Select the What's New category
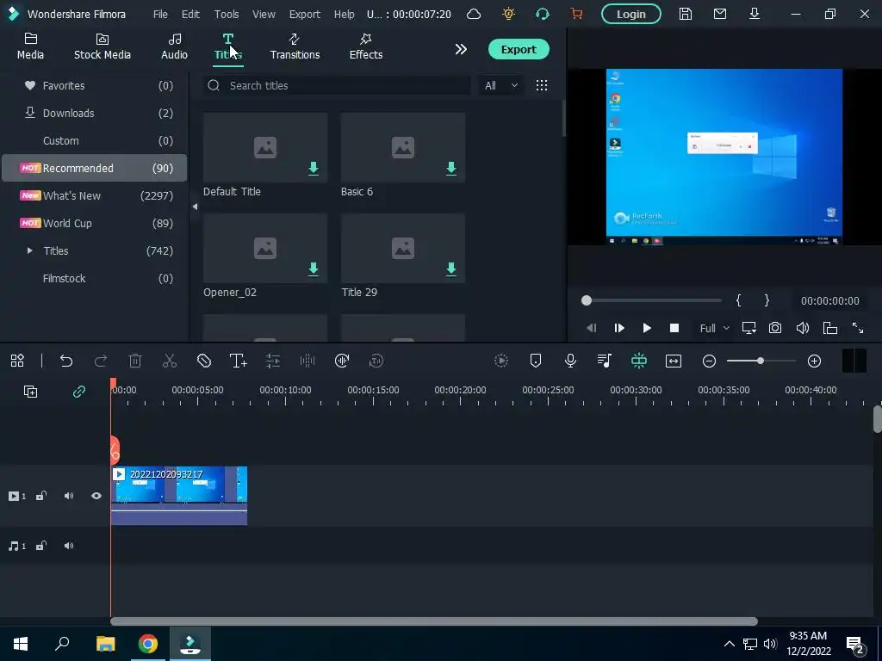882x661 pixels. click(95, 195)
